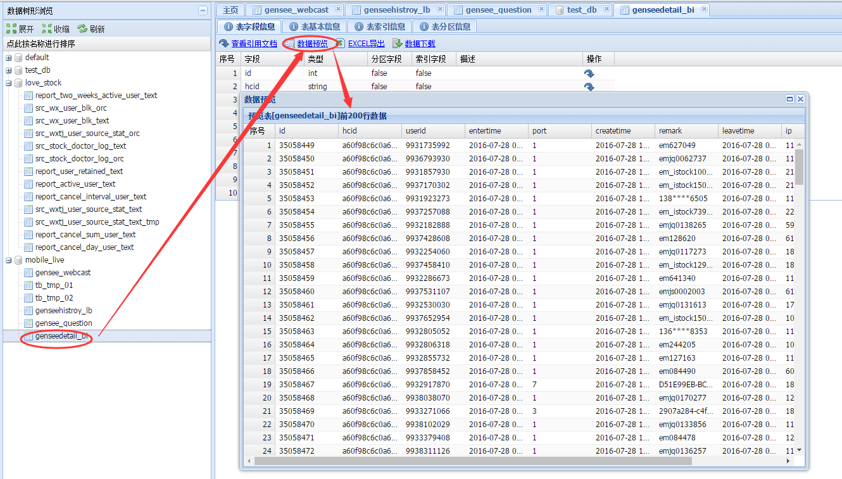Close the genseedetail_bi tab

coord(703,9)
